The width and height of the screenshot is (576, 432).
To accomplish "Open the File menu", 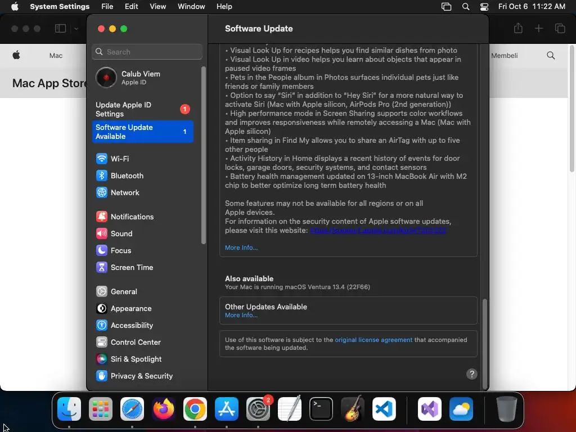I will click(x=107, y=7).
